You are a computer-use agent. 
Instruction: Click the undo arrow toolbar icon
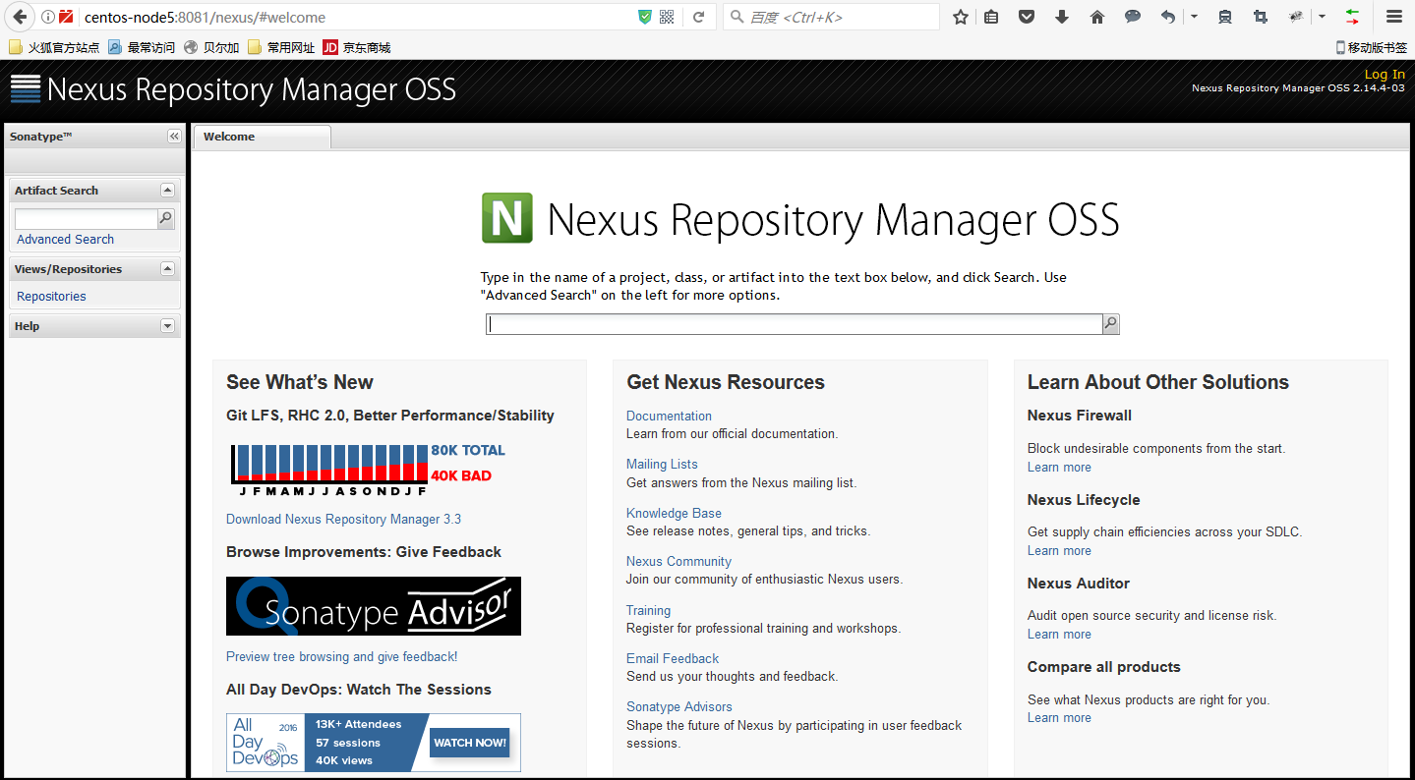pos(1168,17)
